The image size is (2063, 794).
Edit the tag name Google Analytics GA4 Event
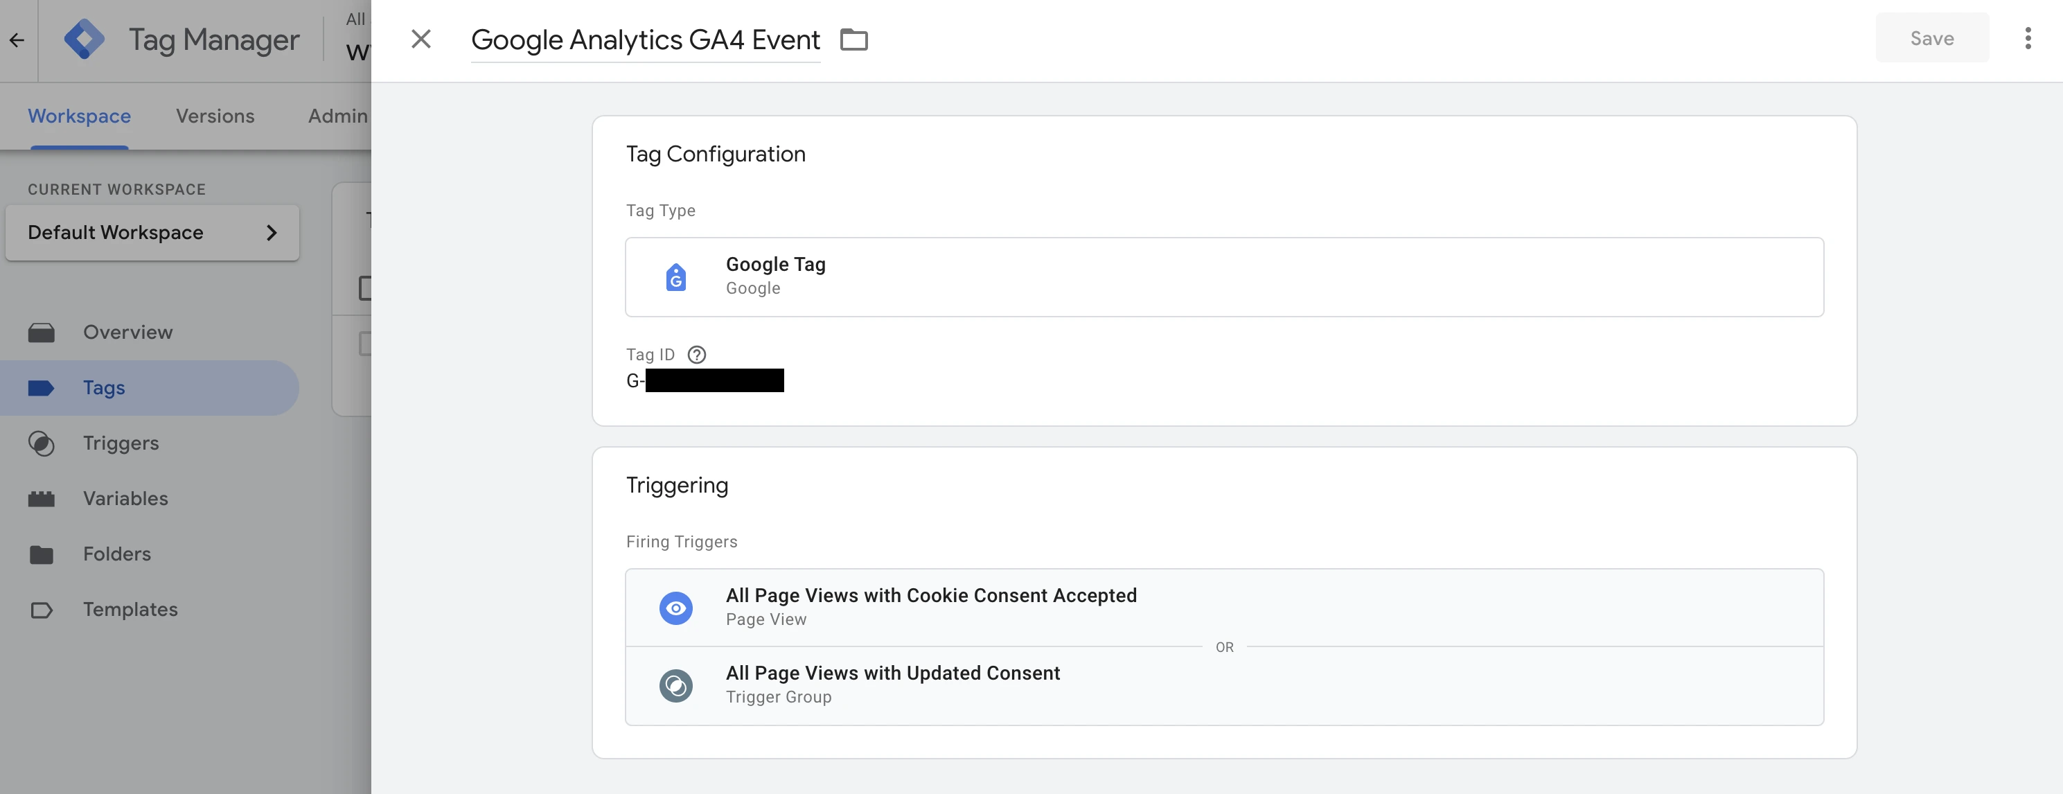646,39
